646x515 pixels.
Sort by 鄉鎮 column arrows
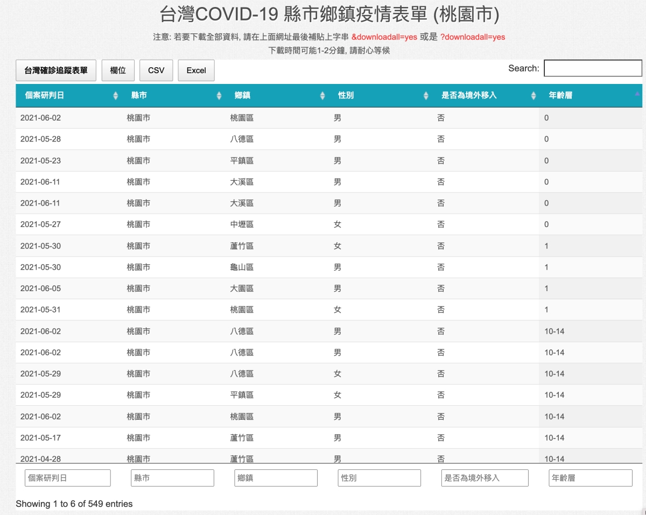(x=322, y=96)
